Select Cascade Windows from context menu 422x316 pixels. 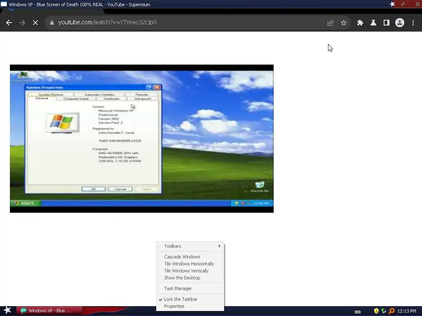click(190, 257)
